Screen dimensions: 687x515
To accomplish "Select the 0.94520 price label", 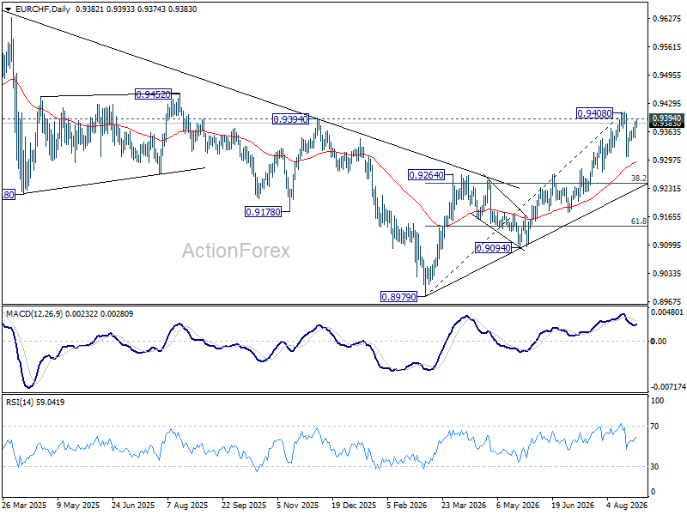I will 153,94.
